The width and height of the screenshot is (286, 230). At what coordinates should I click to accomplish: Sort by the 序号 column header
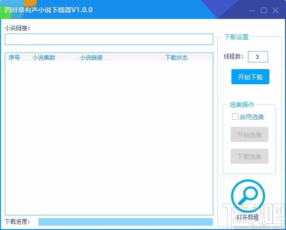[x=14, y=58]
